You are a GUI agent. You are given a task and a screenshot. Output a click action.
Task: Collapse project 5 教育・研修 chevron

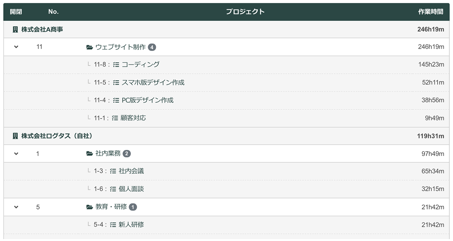coord(16,207)
